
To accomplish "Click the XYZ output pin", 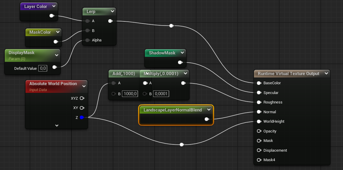I will 82,98.
